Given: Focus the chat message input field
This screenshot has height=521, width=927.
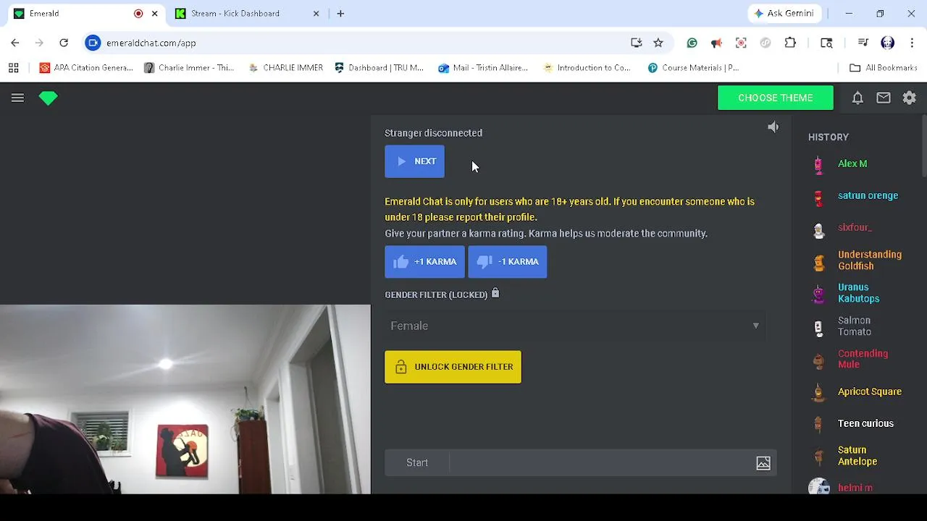Looking at the screenshot, I should coord(601,463).
